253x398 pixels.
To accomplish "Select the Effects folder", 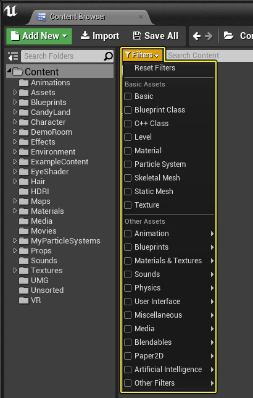I will (43, 142).
